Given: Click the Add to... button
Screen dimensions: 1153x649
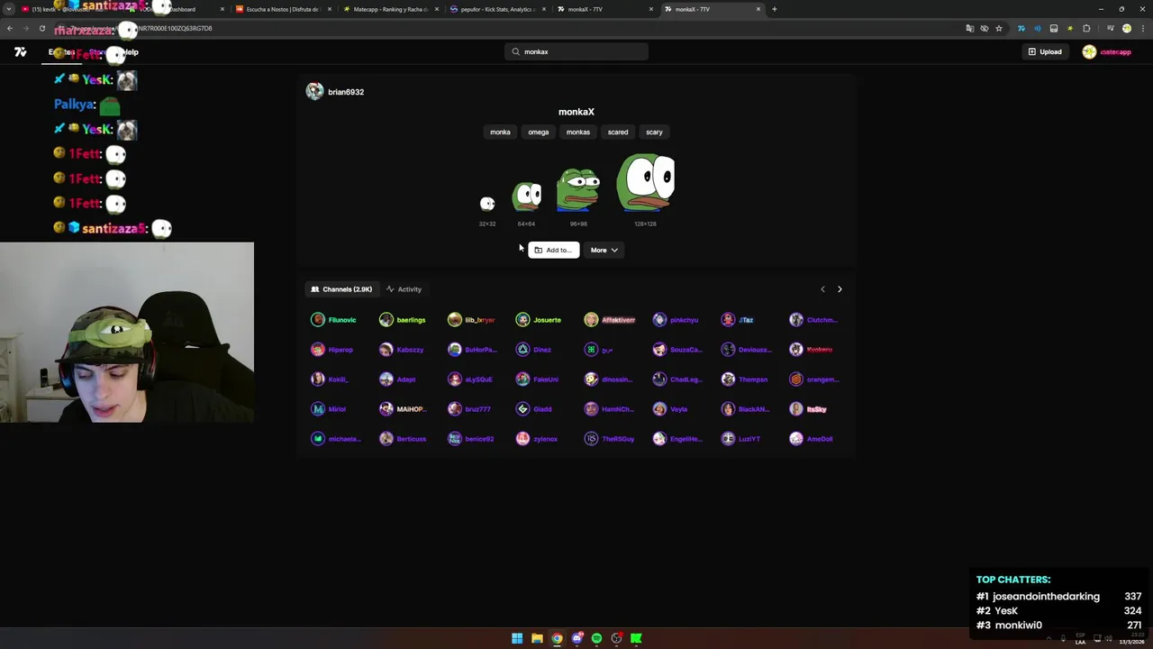Looking at the screenshot, I should [553, 250].
